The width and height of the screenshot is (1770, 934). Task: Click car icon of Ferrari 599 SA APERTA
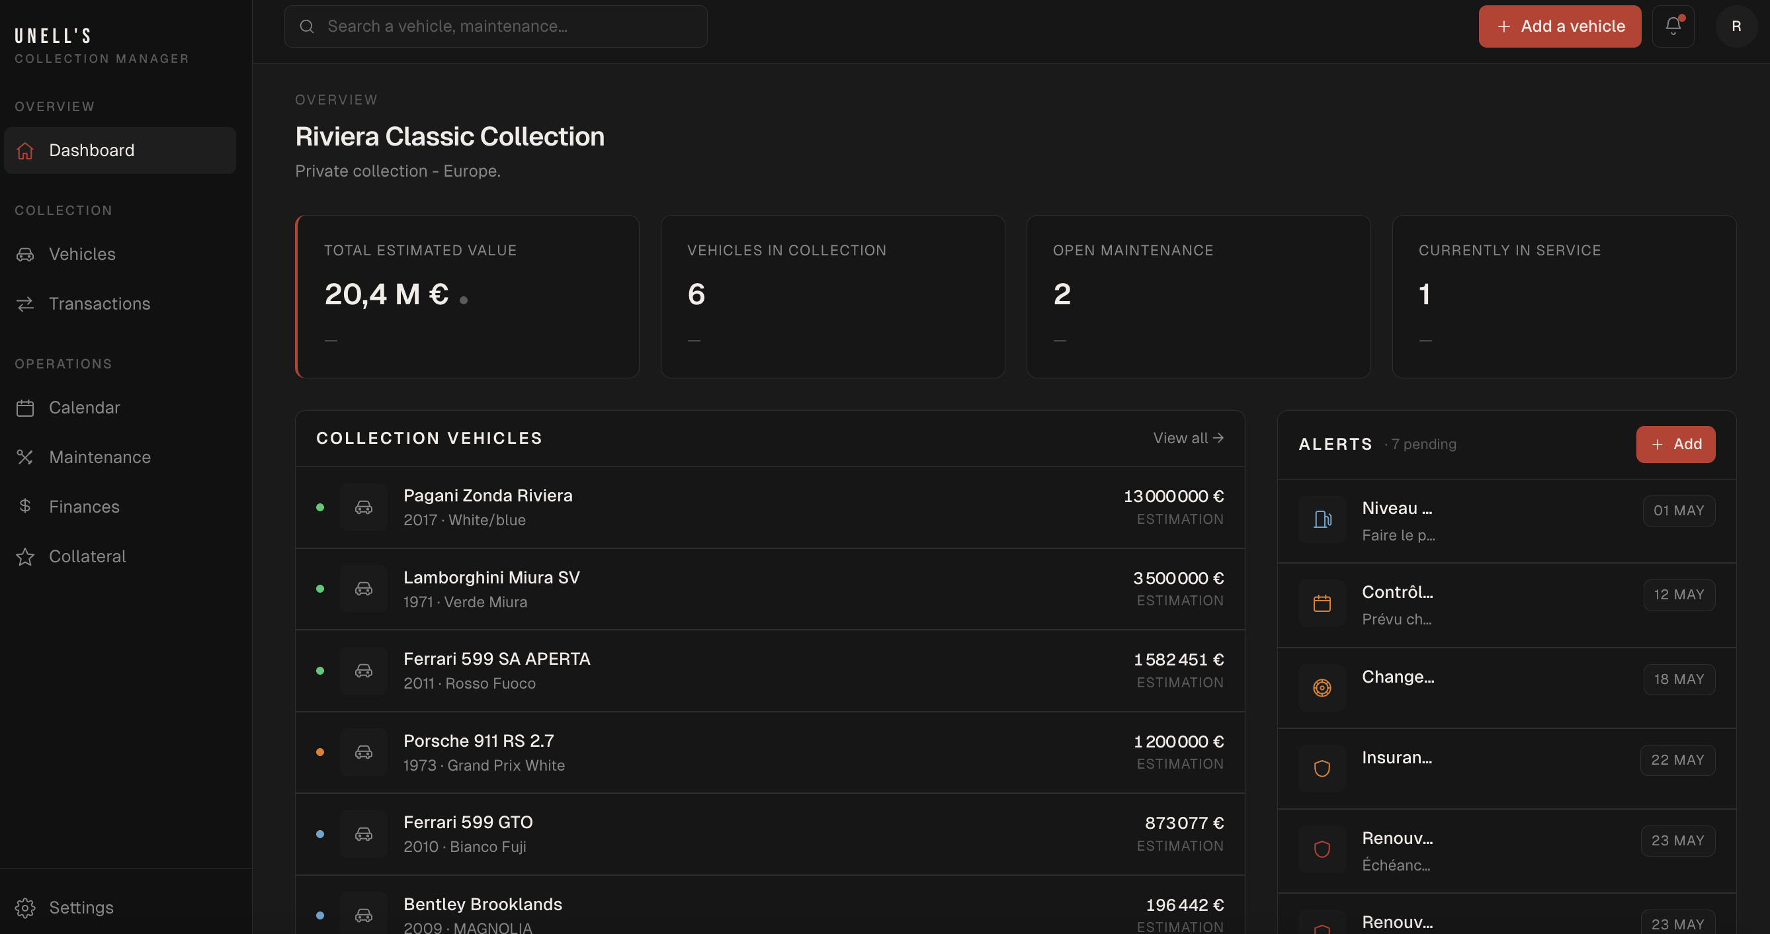coord(364,671)
